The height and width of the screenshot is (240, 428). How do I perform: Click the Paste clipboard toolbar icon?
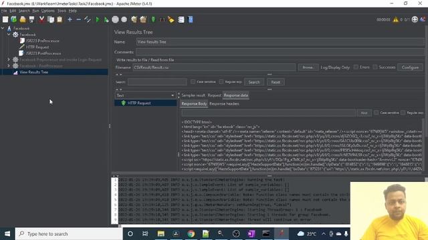pyautogui.click(x=60, y=19)
